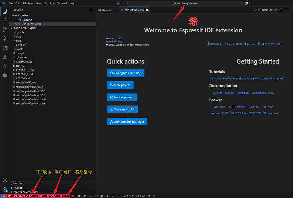
Task: Open the Extensions view
Action: (5, 48)
